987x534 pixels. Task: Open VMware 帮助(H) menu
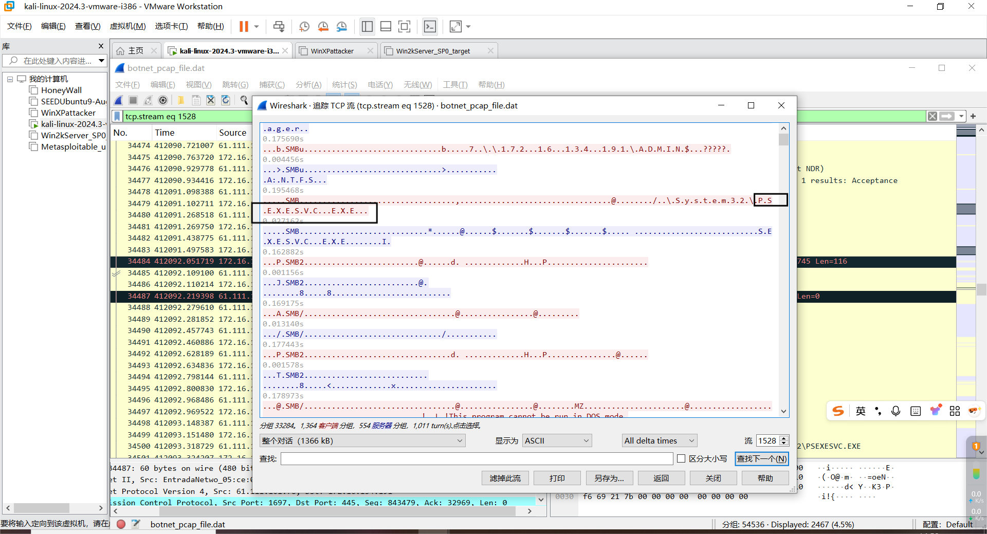[211, 26]
